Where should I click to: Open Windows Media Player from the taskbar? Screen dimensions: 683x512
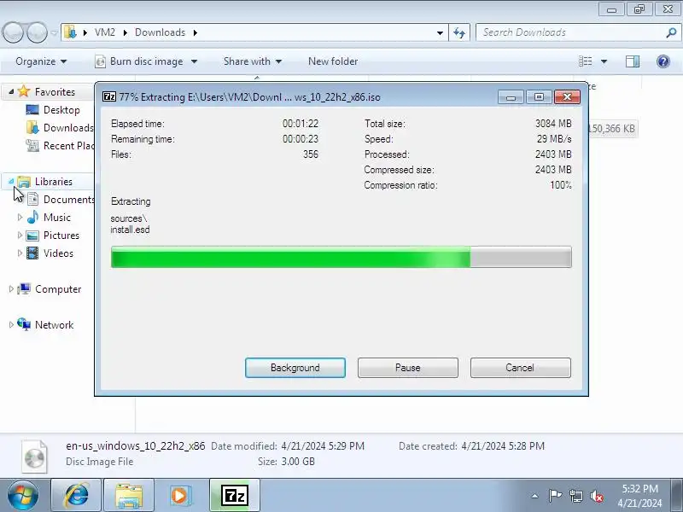180,496
